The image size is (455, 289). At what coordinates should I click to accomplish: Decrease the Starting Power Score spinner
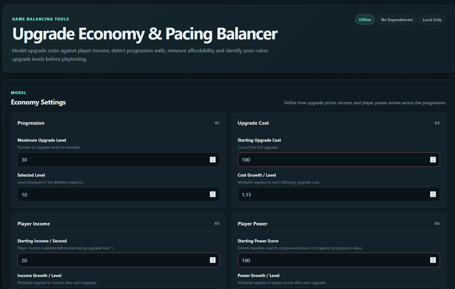433,262
